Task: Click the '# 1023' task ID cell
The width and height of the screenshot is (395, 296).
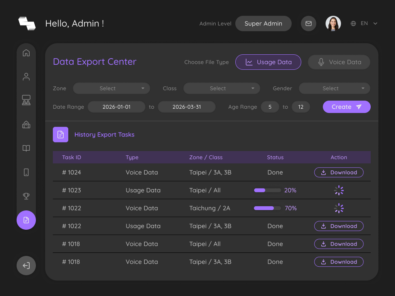Action: coord(71,190)
